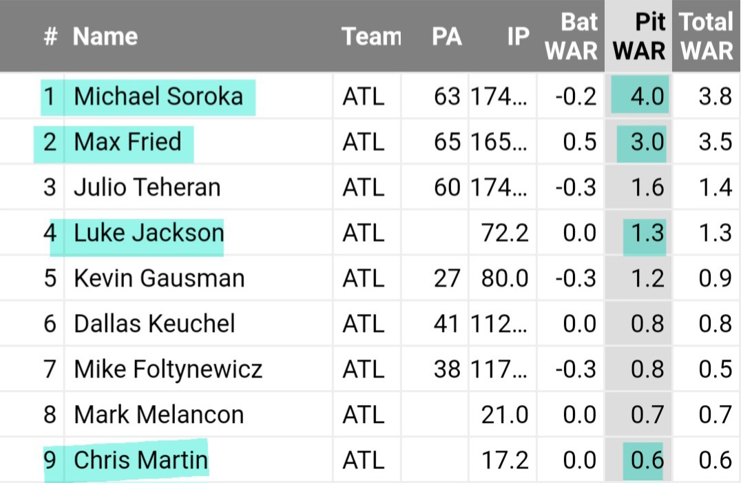This screenshot has height=483, width=741.
Task: Click the # rank column header
Action: click(50, 37)
